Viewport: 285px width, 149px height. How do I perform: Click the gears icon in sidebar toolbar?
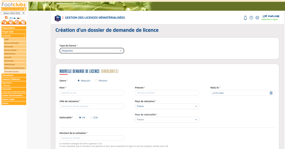(x=4, y=22)
